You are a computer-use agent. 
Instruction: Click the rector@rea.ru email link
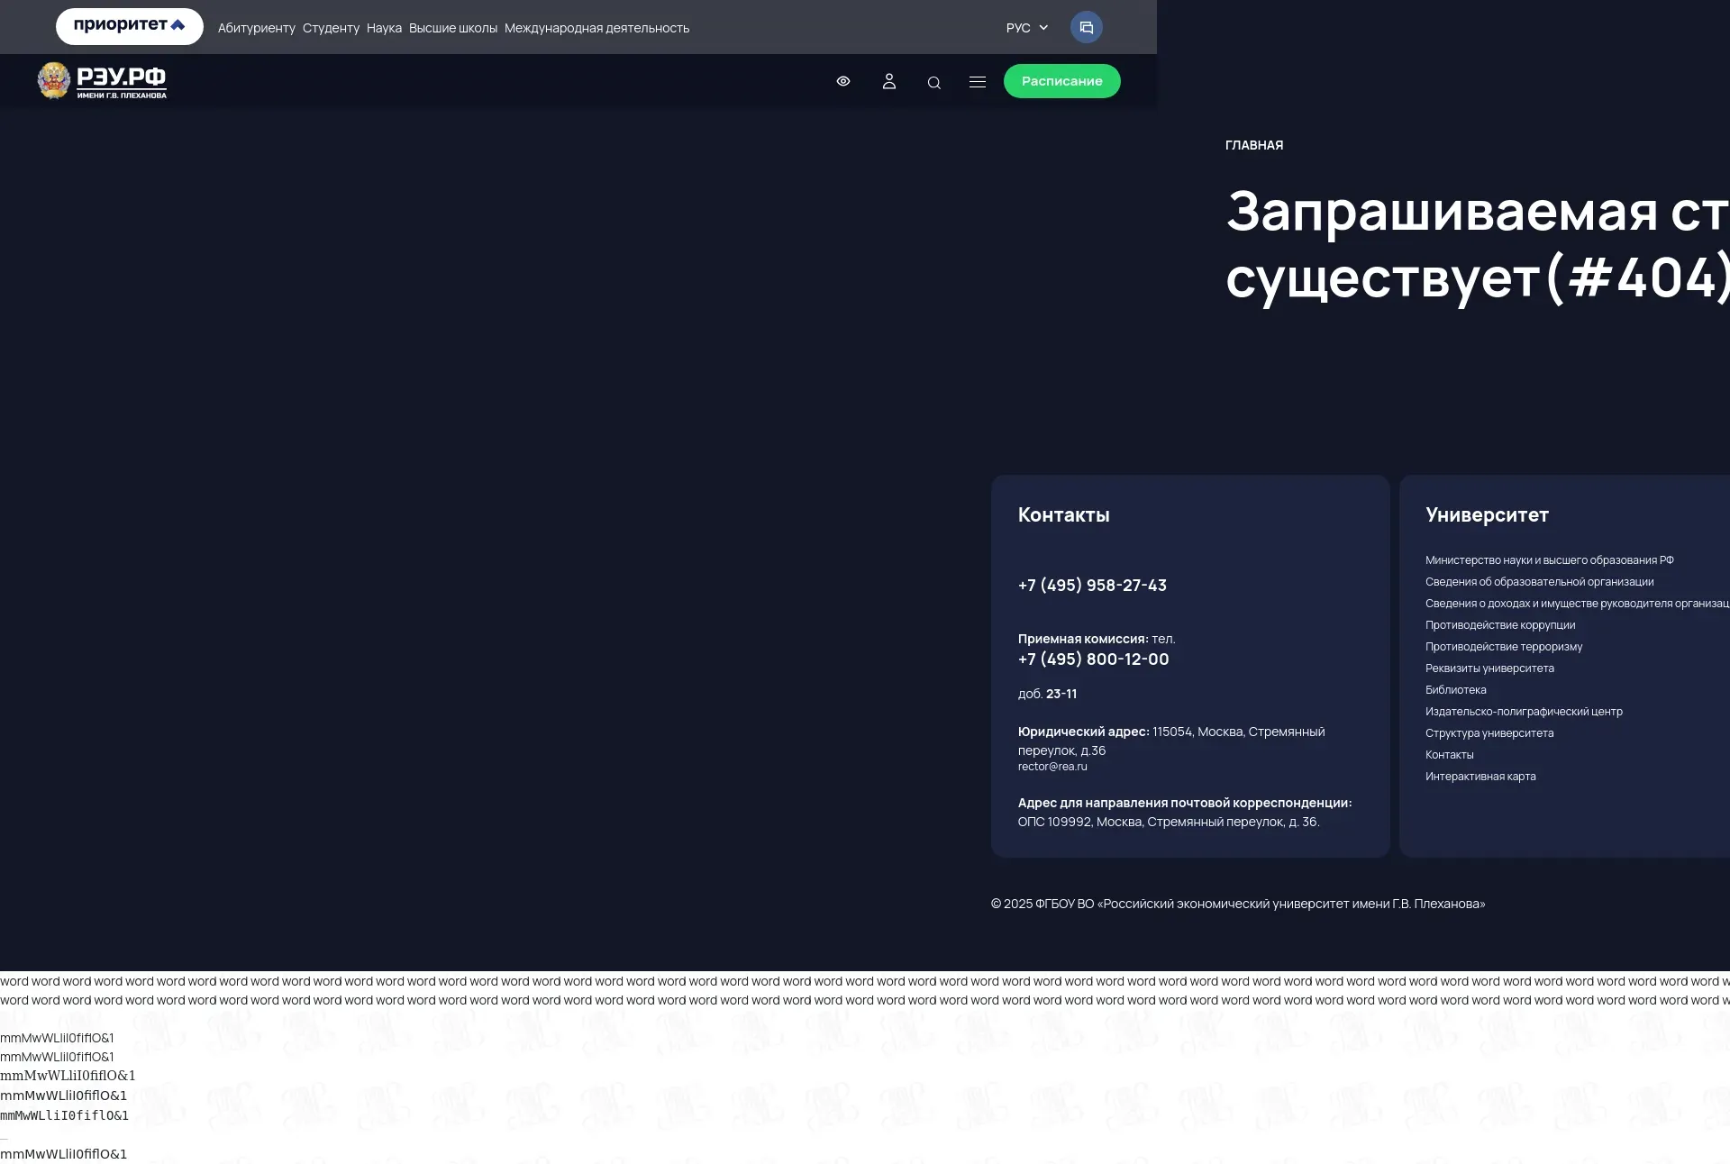(x=1052, y=767)
